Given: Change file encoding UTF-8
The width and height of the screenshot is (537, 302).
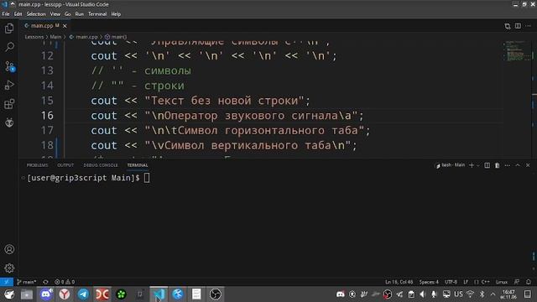Looking at the screenshot, I should [x=451, y=282].
